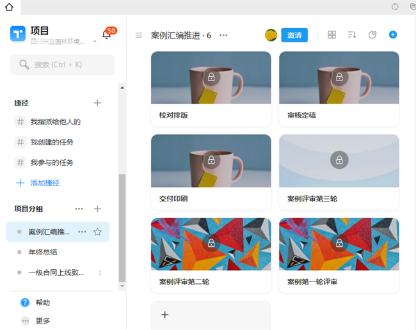Select the 年终总结 project group
Screen dimensions: 416x330
coord(43,252)
